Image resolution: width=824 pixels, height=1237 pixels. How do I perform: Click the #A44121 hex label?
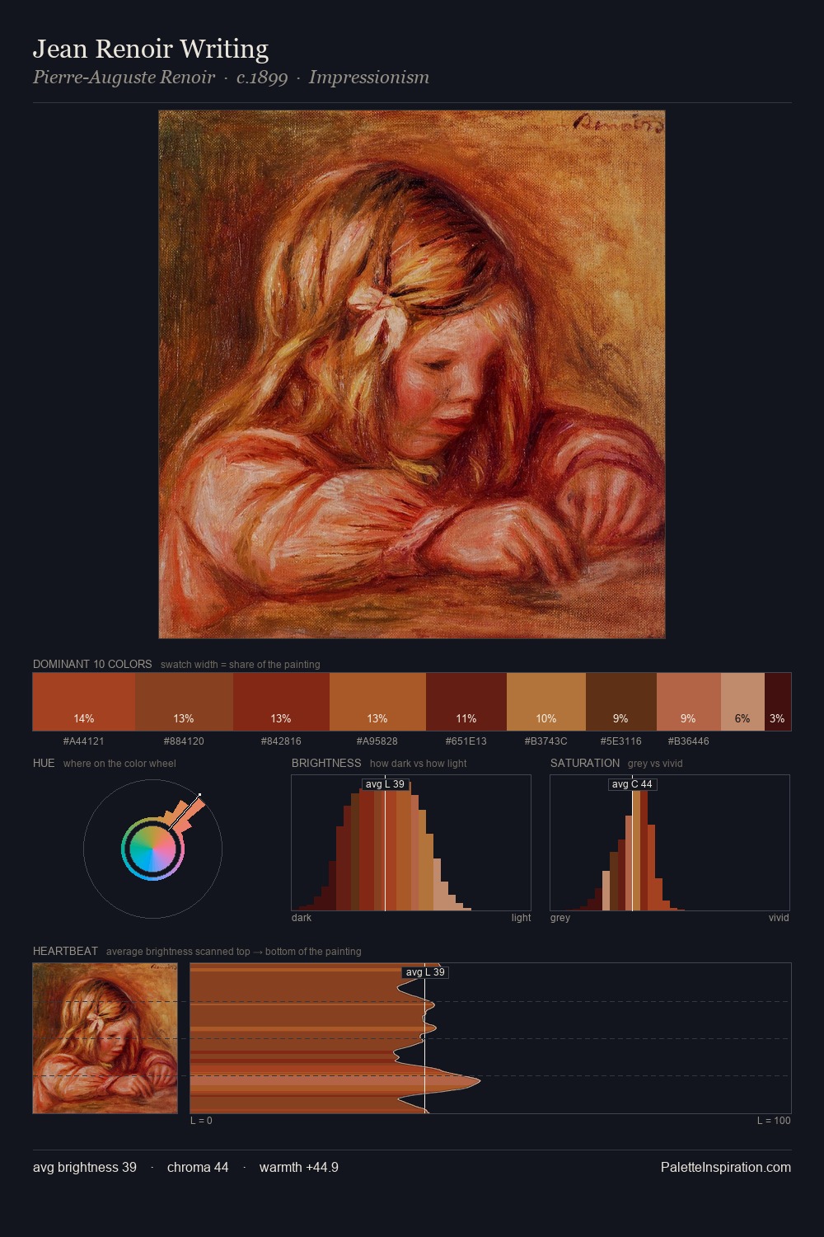pyautogui.click(x=84, y=741)
